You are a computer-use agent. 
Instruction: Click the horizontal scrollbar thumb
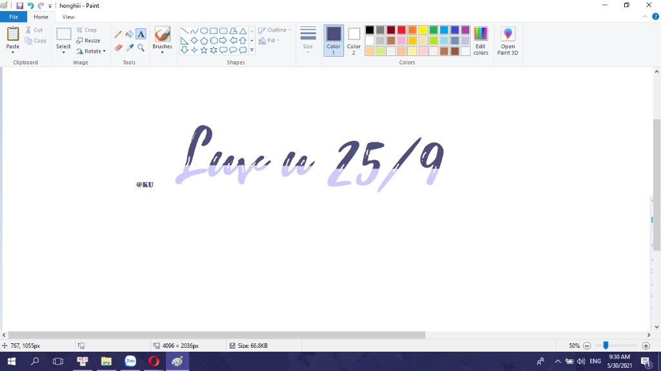coord(217,335)
